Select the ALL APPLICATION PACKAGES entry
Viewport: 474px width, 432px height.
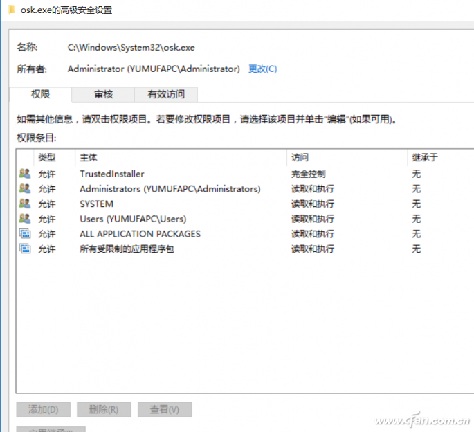pos(245,234)
